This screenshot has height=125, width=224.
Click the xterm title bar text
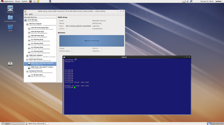click(x=124, y=57)
